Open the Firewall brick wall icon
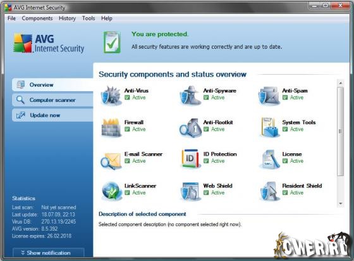This screenshot has width=354, height=261. pyautogui.click(x=111, y=127)
